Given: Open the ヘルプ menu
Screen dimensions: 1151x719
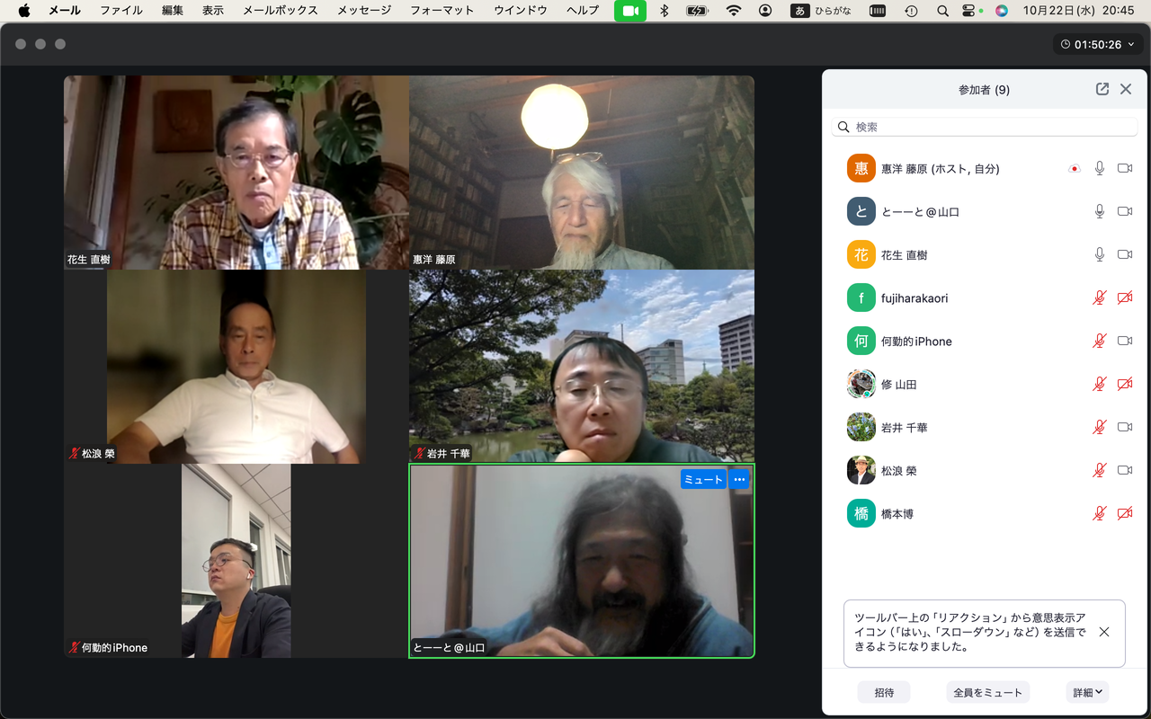Looking at the screenshot, I should coord(583,11).
